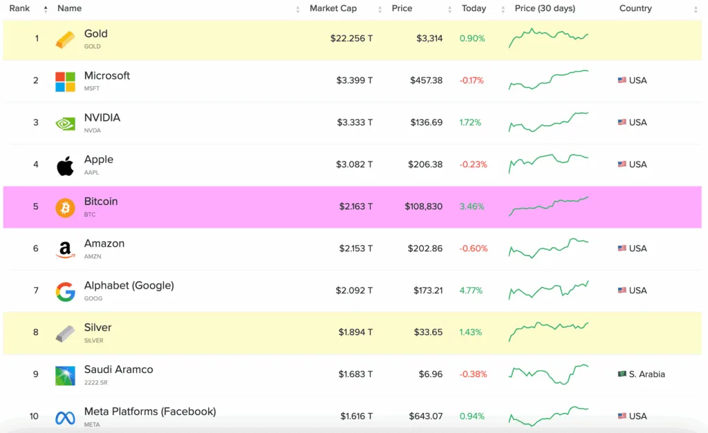This screenshot has height=433, width=708.
Task: Open Alphabet's 30-day price chart
Action: [548, 290]
